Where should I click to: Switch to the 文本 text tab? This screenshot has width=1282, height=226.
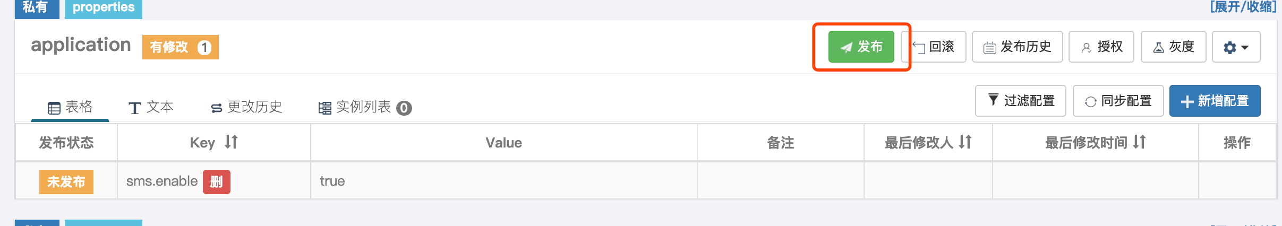tap(151, 107)
